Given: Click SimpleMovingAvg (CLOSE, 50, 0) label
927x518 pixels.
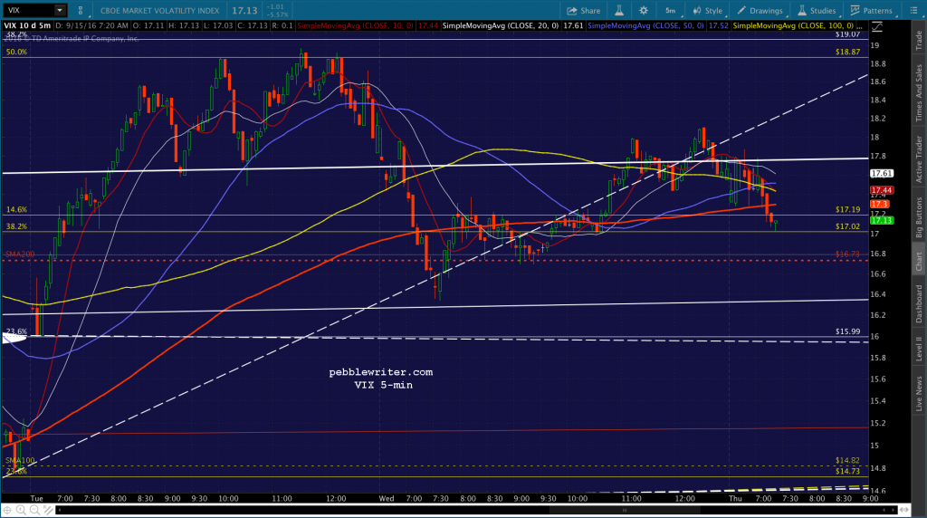Looking at the screenshot, I should point(645,25).
